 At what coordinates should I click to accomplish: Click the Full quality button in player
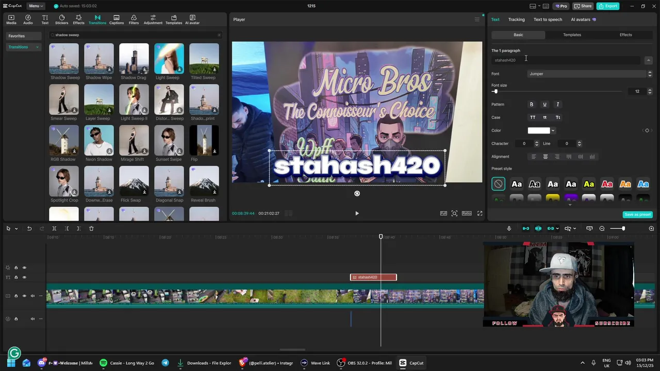coord(443,213)
